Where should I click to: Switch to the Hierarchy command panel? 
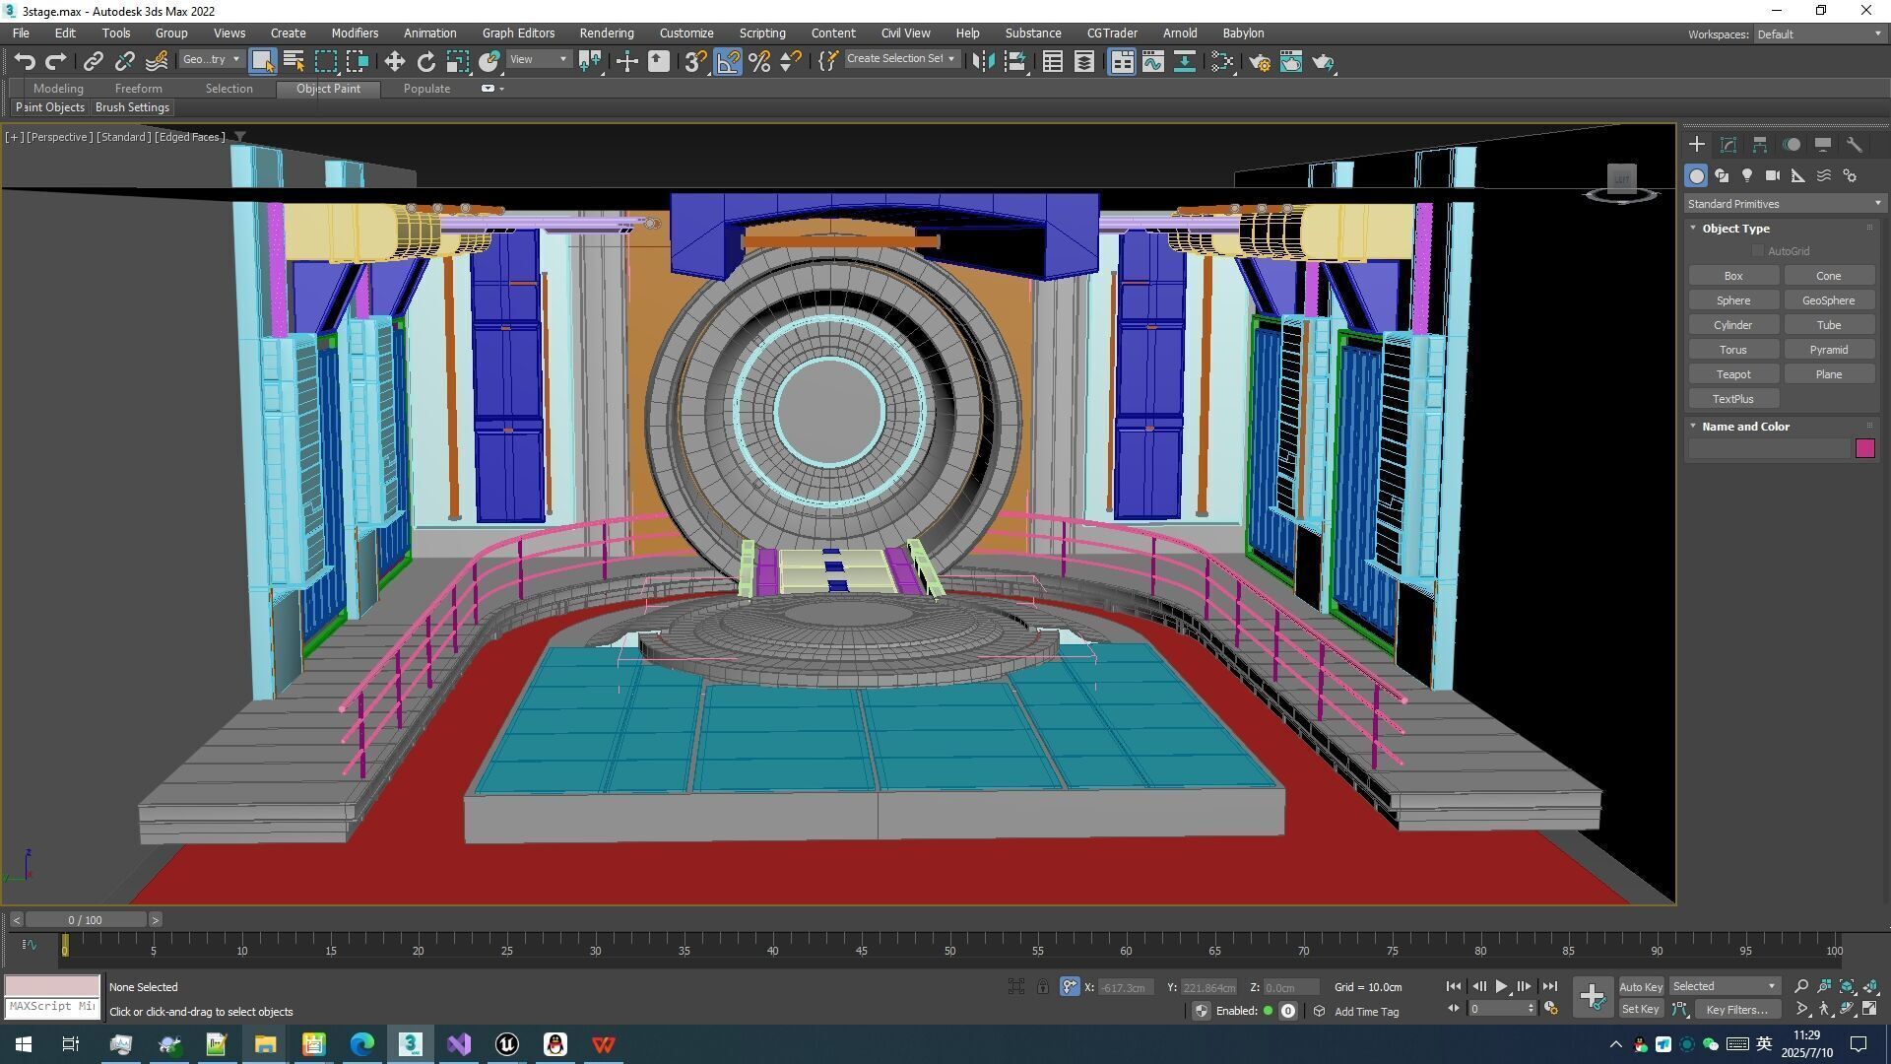[x=1760, y=145]
